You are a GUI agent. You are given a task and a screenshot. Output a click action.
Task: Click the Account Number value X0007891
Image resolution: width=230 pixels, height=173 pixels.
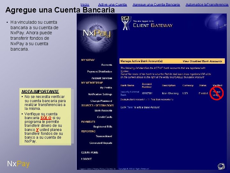pos(147,93)
